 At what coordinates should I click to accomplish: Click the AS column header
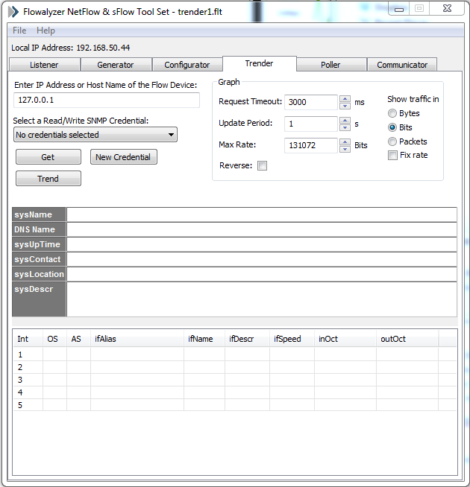[x=79, y=339]
